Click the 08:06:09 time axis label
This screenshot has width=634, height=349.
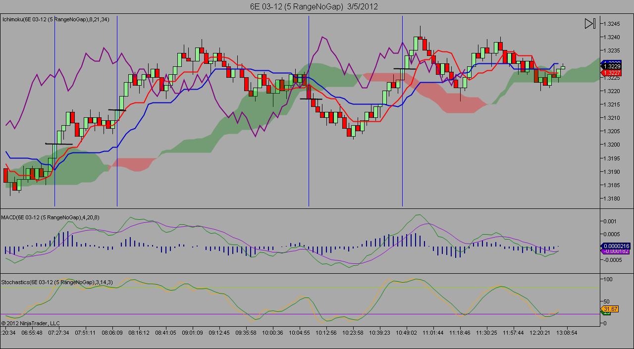(112, 333)
